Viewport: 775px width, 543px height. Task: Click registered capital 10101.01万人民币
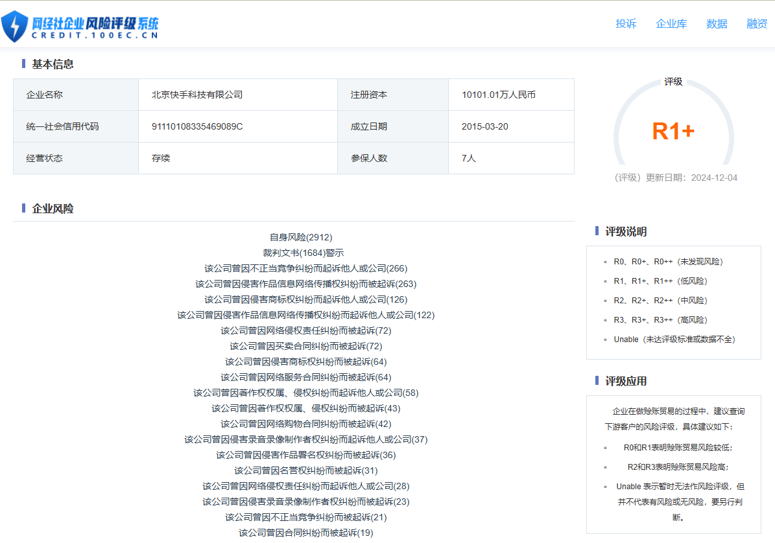tap(499, 95)
